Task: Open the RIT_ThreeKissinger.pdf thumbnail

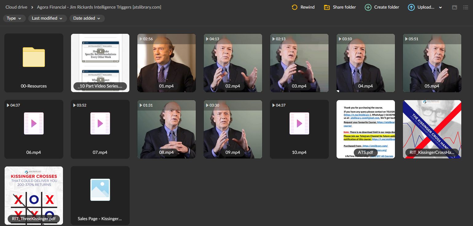Action: [34, 195]
